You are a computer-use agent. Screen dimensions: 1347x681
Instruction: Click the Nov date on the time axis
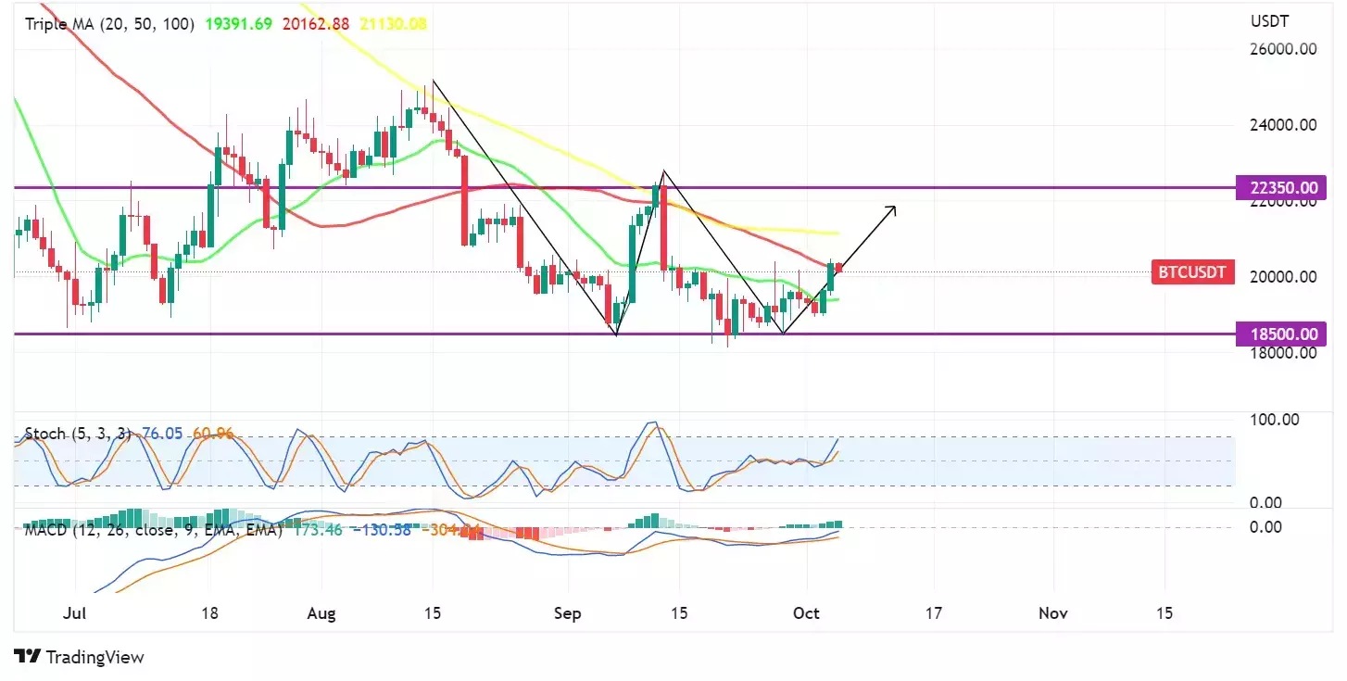click(1052, 613)
